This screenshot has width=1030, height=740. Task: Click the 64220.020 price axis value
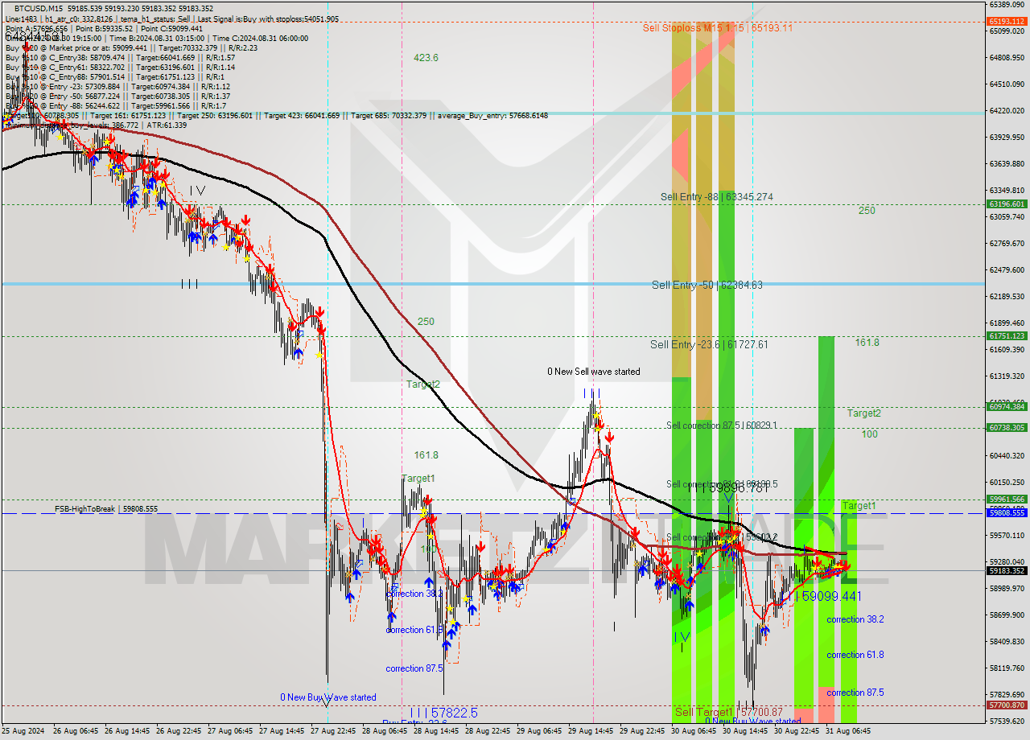click(x=1007, y=110)
